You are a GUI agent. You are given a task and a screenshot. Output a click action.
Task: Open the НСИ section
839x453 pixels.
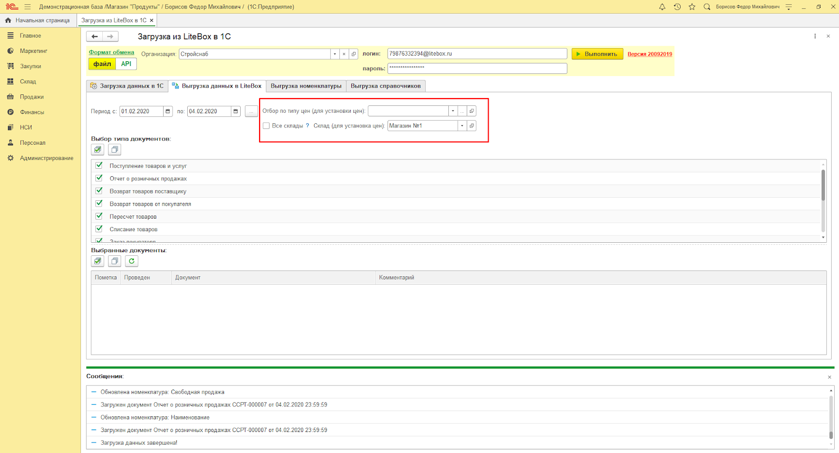coord(26,127)
